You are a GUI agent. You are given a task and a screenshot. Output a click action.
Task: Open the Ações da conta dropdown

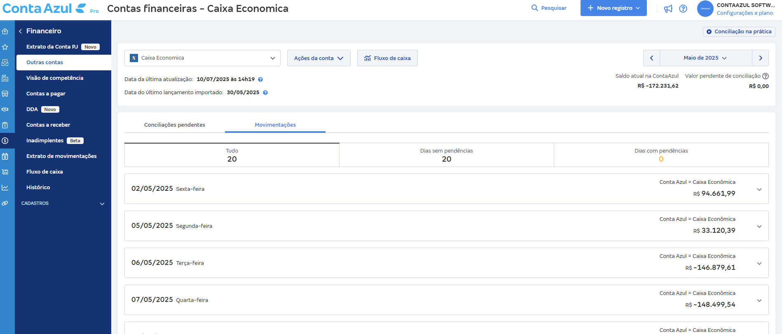click(319, 58)
